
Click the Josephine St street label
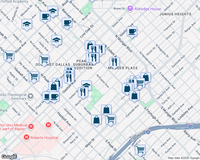click(70, 114)
